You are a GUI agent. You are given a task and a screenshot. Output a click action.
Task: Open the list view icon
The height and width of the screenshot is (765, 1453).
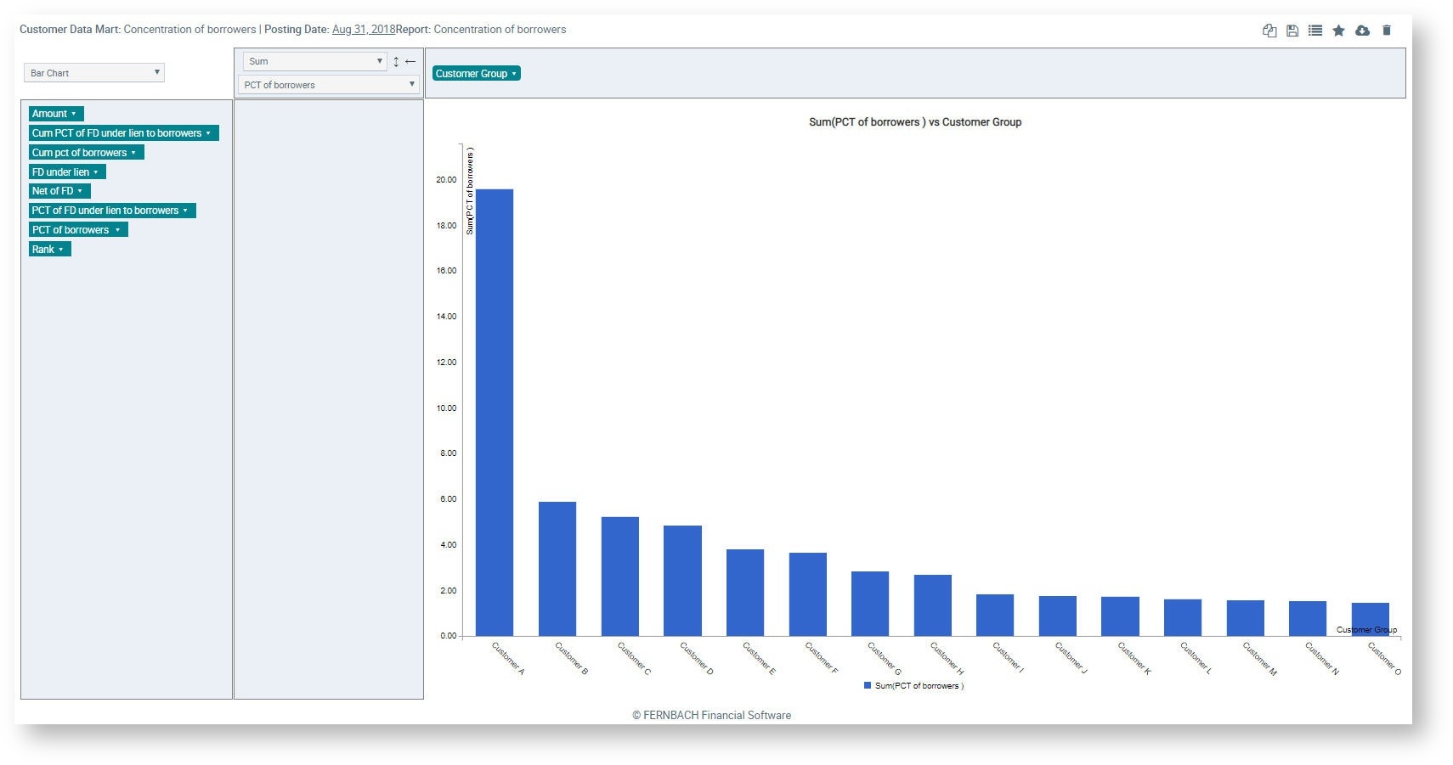pyautogui.click(x=1315, y=31)
